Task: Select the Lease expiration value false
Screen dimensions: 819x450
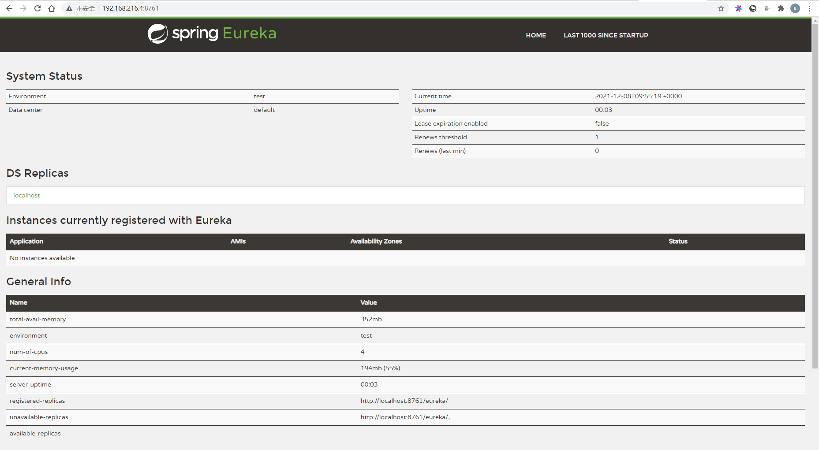Action: [602, 124]
